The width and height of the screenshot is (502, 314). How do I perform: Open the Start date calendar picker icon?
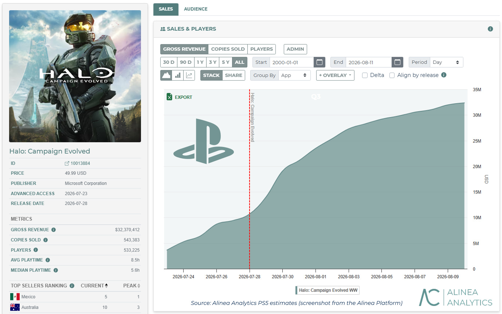click(319, 62)
